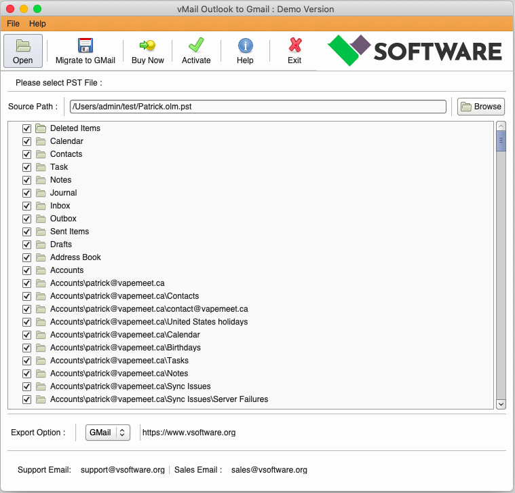Click the vSoftware logo
The height and width of the screenshot is (493, 515).
pyautogui.click(x=415, y=51)
